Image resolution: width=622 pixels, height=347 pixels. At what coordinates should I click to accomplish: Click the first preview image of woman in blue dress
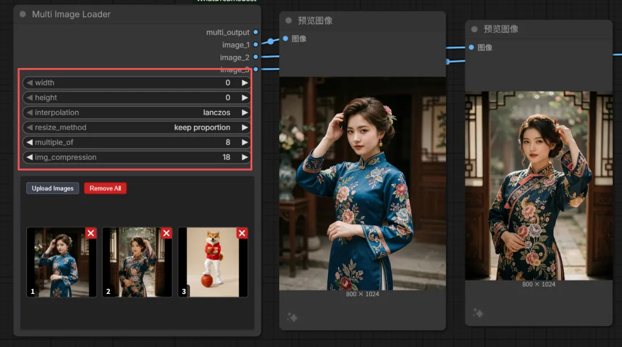point(363,183)
